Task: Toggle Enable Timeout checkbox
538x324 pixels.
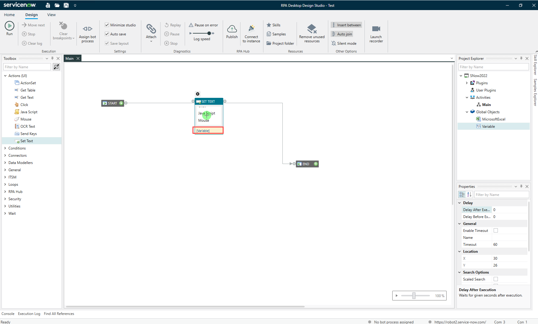Action: pos(496,231)
